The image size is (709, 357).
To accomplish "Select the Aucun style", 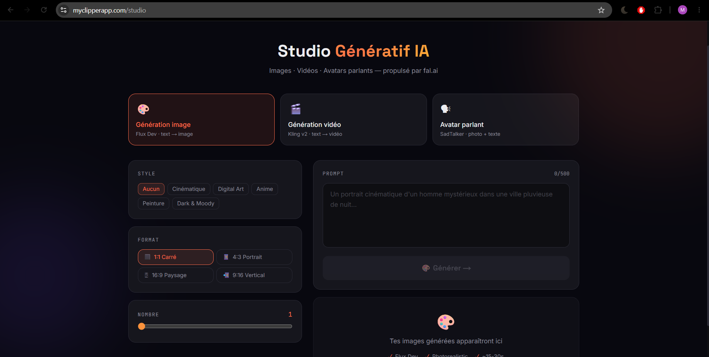I will tap(151, 189).
